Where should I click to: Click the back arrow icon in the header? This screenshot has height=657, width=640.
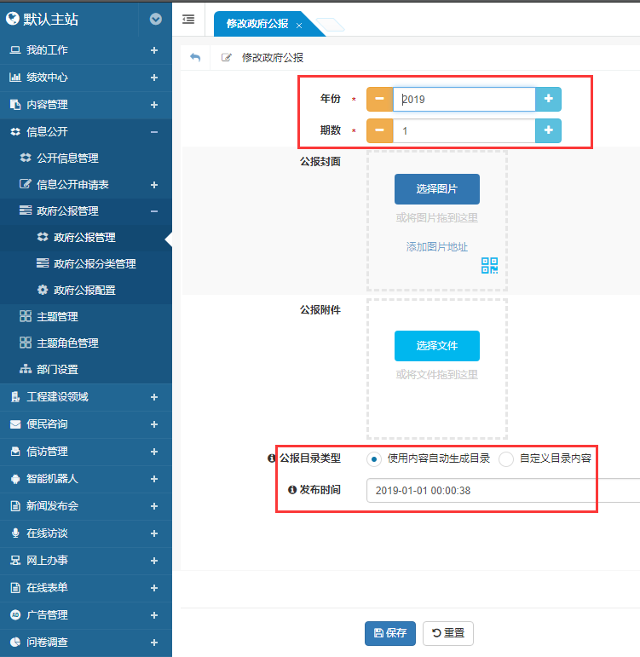coord(195,57)
